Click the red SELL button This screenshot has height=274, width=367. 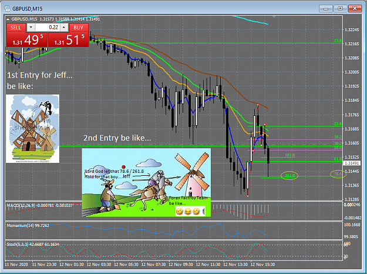pos(16,28)
